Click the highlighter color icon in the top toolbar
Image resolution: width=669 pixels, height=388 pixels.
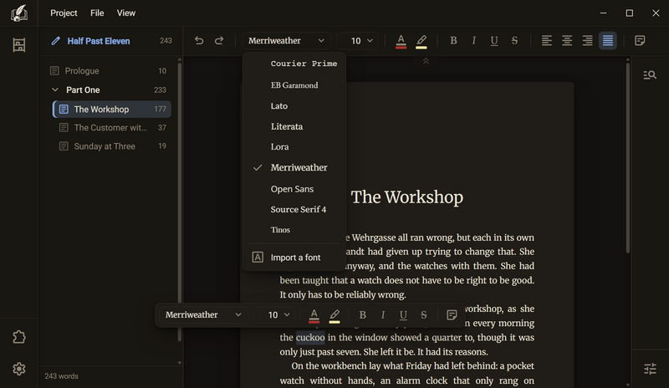(x=421, y=41)
